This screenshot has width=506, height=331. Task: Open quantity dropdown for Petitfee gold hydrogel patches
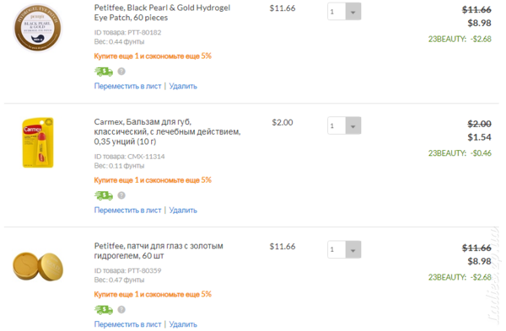(344, 249)
